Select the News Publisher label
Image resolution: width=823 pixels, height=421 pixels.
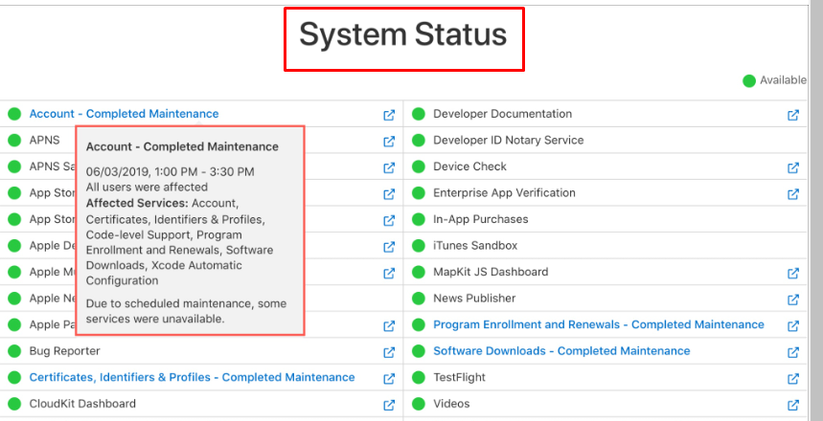(474, 298)
